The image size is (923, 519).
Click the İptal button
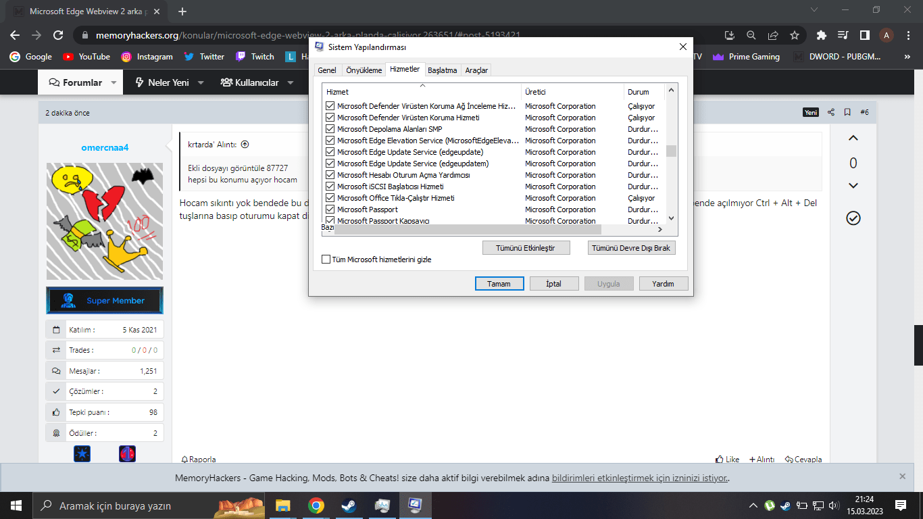553,284
